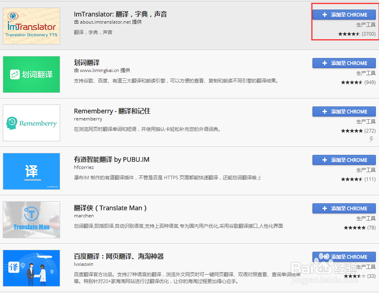Open ImTranslator logo thumbnail
The width and height of the screenshot is (379, 293).
(31, 26)
